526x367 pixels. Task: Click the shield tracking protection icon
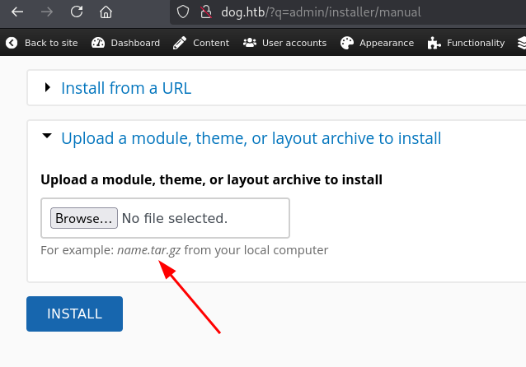(184, 12)
